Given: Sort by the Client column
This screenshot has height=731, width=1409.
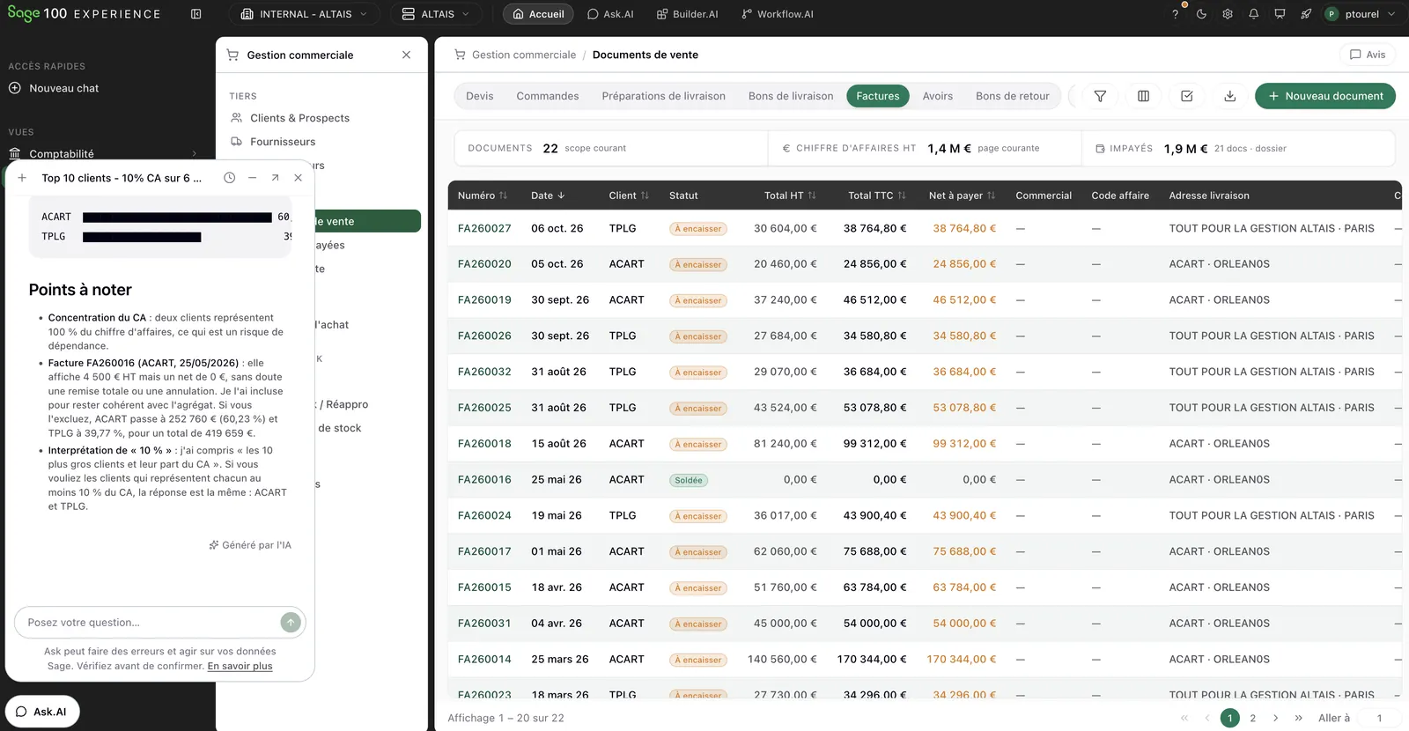Looking at the screenshot, I should coord(629,196).
